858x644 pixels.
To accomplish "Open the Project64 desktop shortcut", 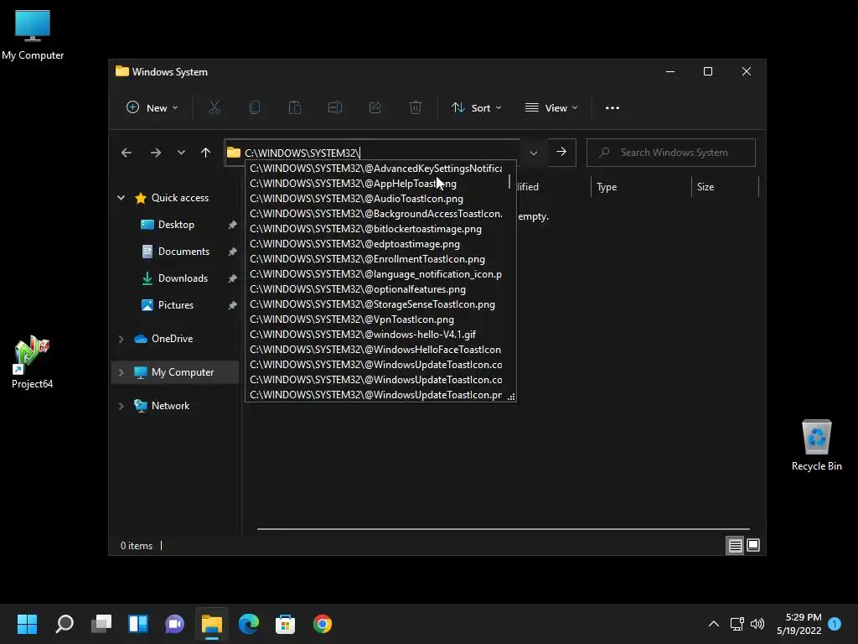I will 33,361.
